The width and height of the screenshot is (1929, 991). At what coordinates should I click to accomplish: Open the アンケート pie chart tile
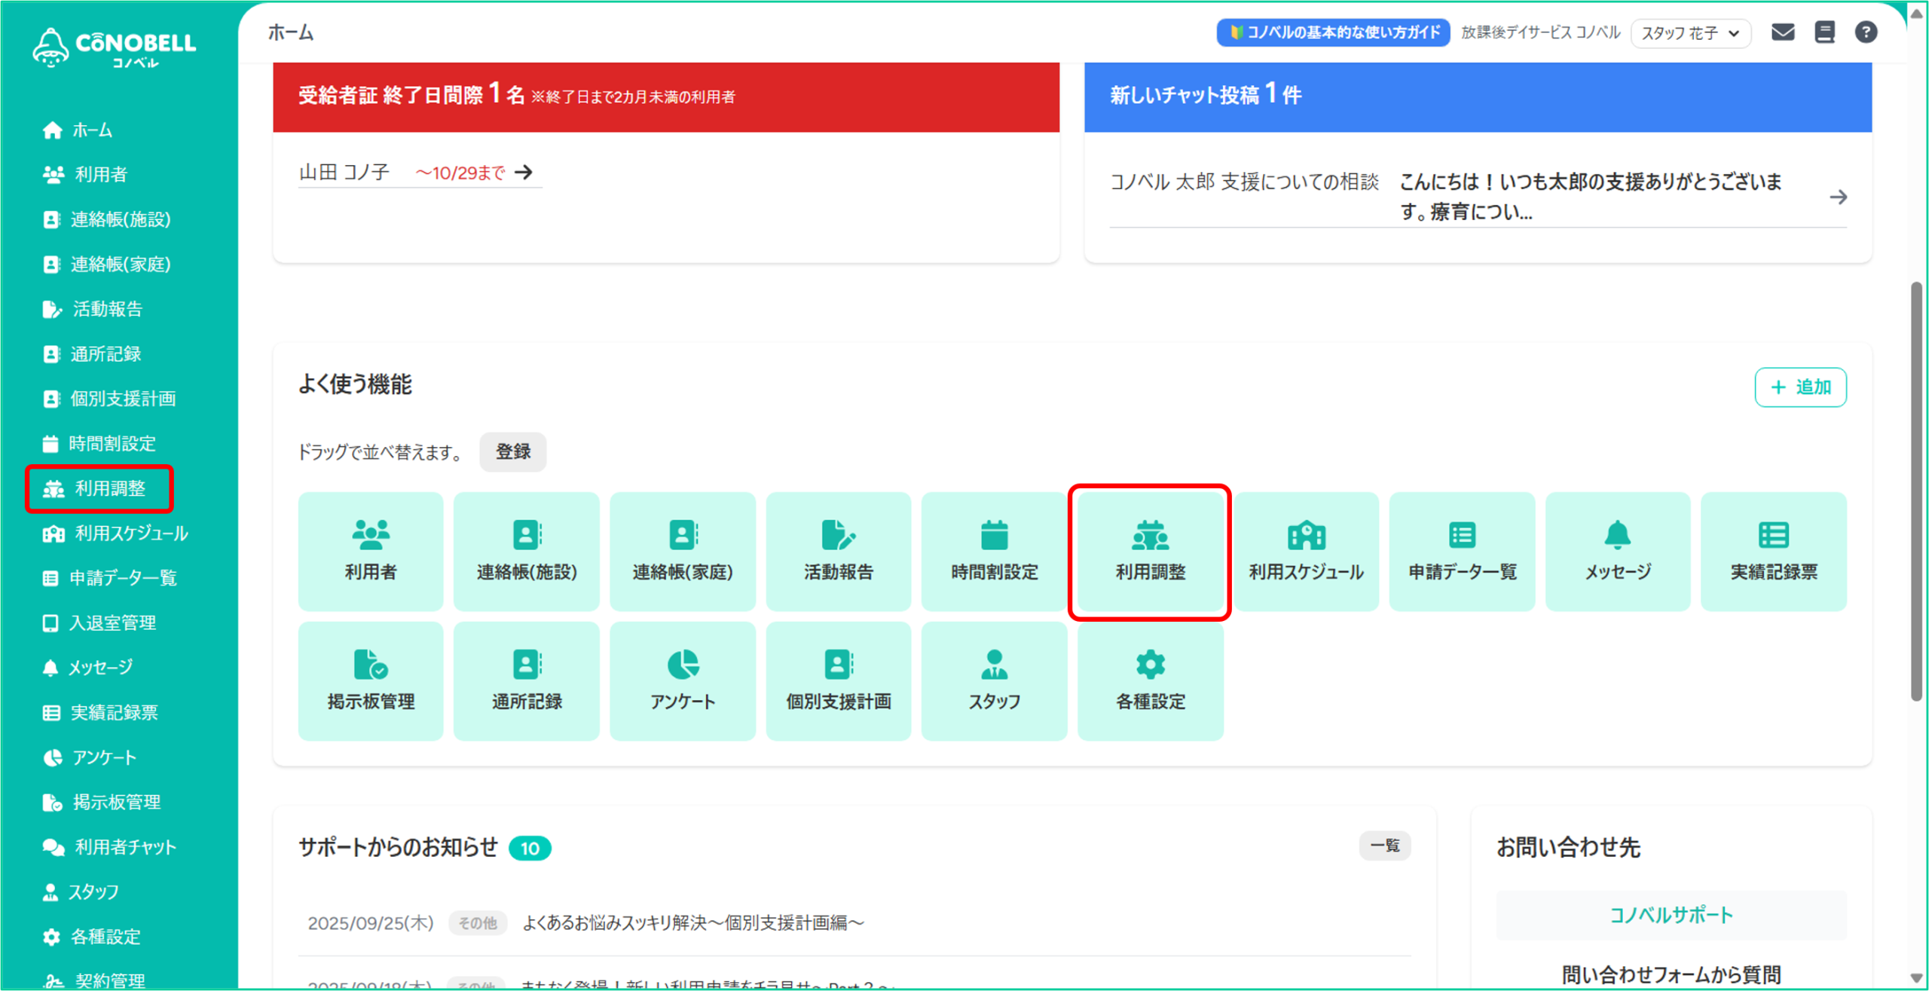(683, 681)
